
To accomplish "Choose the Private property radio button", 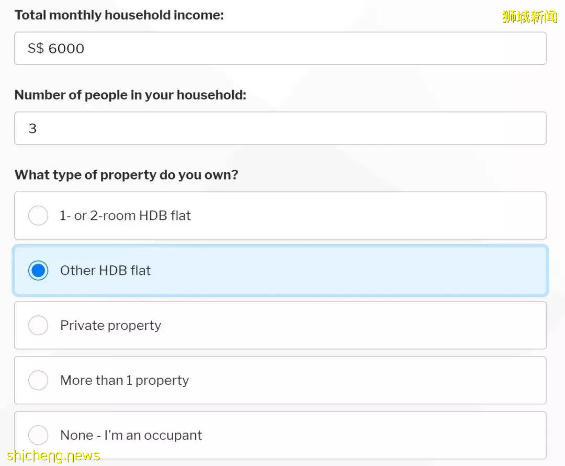I will coord(38,325).
